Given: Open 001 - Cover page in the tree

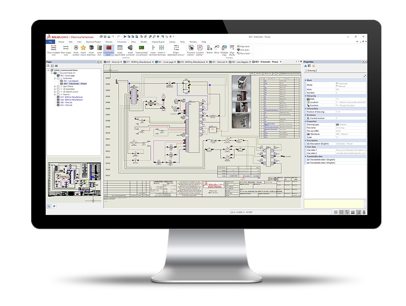Looking at the screenshot, I should (x=67, y=76).
